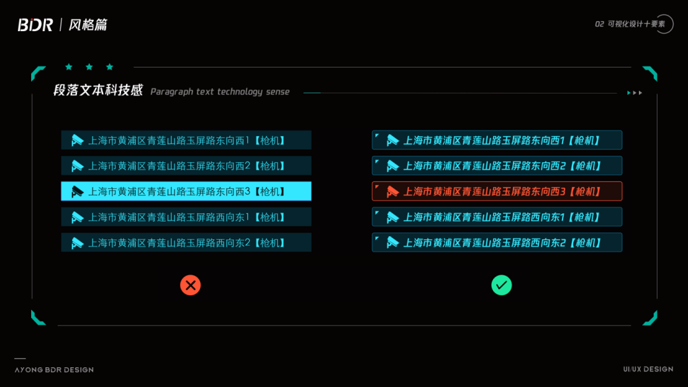
Task: Click camera icon of left list 东向西1 row
Action: 78,140
